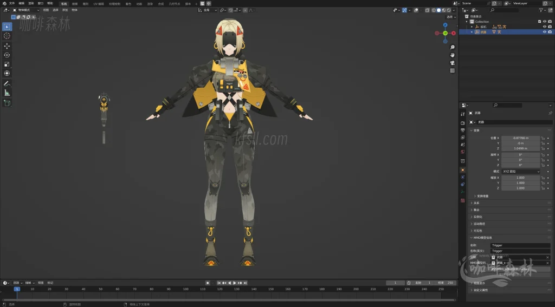This screenshot has height=307, width=555.
Task: Open the Render properties tab
Action: coord(463,123)
